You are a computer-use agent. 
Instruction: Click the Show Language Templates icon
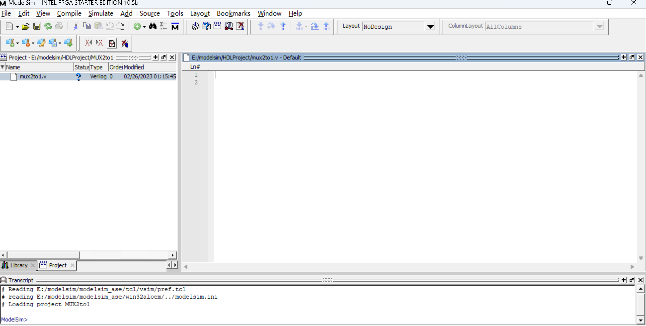112,43
